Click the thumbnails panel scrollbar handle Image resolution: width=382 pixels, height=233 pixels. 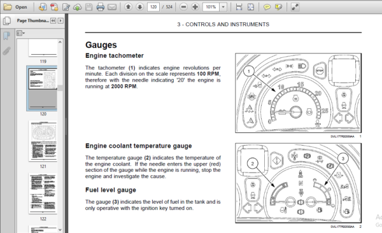coord(60,88)
